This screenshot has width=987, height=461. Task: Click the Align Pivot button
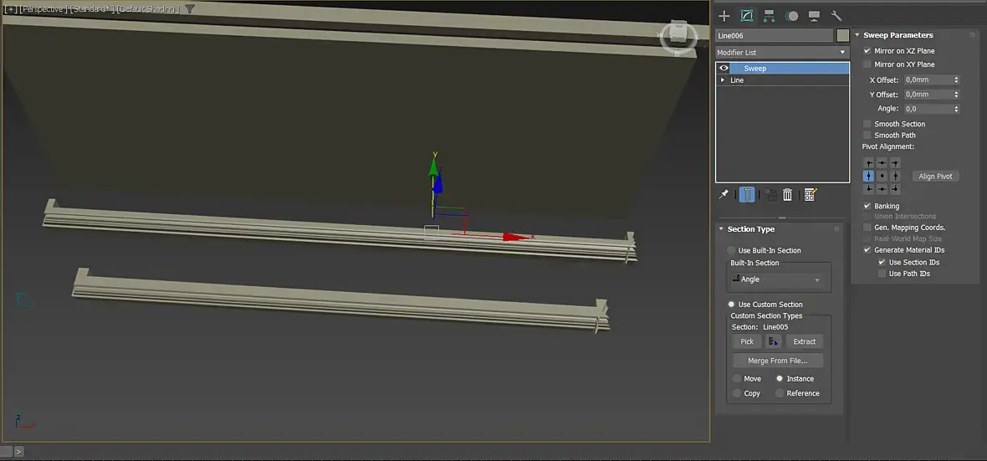click(x=935, y=177)
